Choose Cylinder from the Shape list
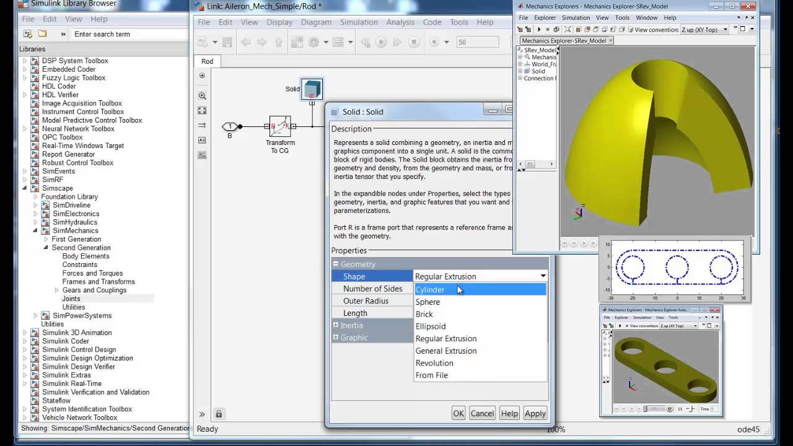The height and width of the screenshot is (446, 793). click(481, 289)
